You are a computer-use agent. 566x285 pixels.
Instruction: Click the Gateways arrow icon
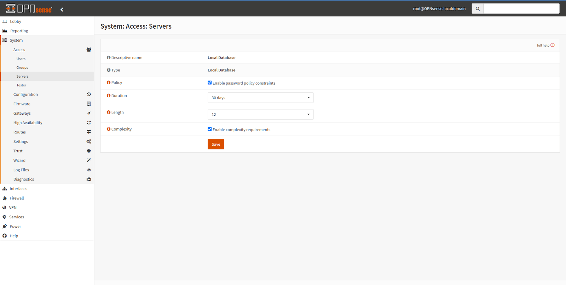pos(89,113)
